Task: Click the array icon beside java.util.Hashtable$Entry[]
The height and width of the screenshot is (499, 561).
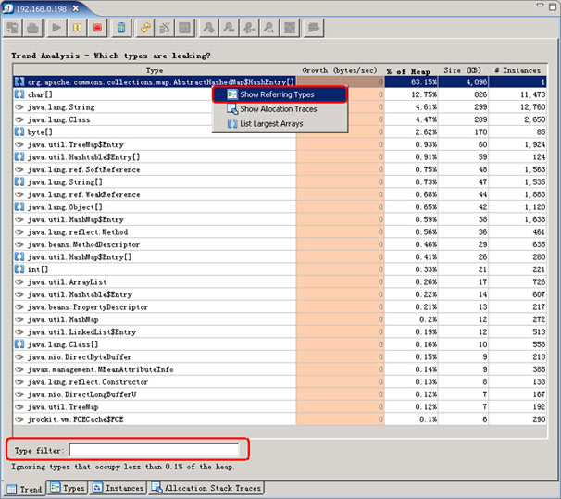Action: coord(19,157)
